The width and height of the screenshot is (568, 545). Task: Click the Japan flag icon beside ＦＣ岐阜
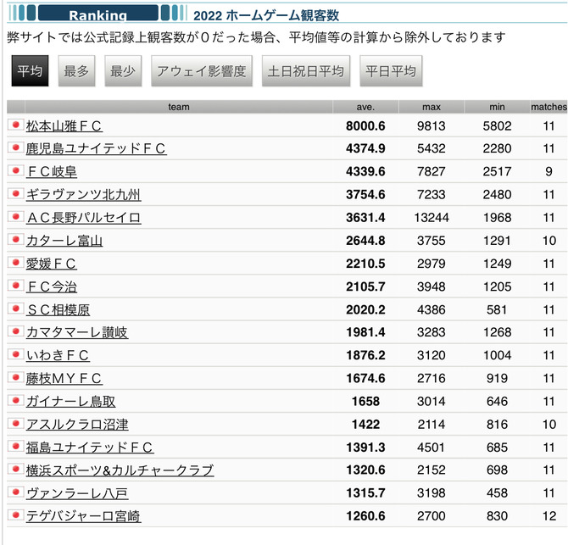click(x=15, y=170)
